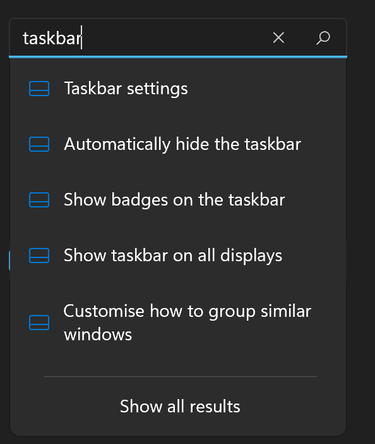This screenshot has height=444, width=375.
Task: Open Show taskbar on all displays result
Action: point(178,256)
